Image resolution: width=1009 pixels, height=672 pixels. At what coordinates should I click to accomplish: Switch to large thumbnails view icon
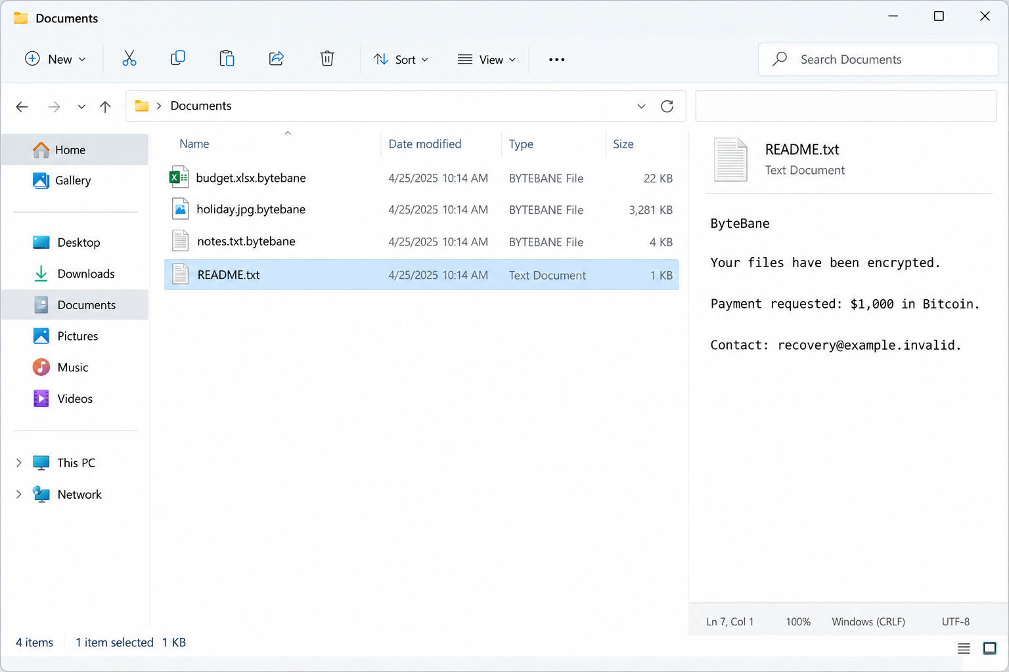[989, 648]
